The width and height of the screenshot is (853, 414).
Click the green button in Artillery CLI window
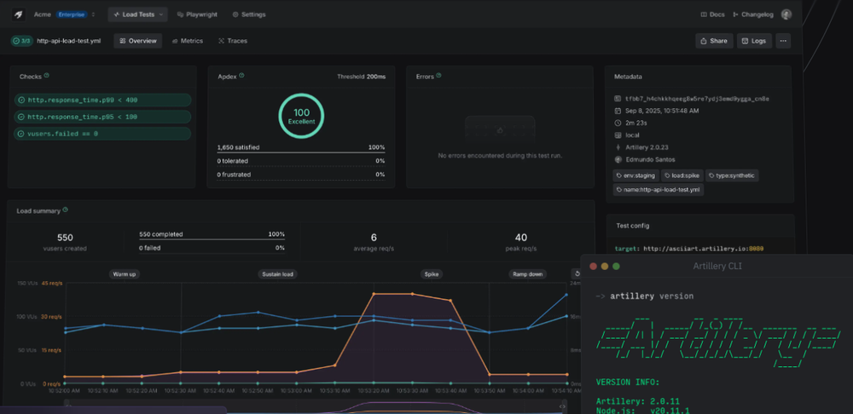616,267
